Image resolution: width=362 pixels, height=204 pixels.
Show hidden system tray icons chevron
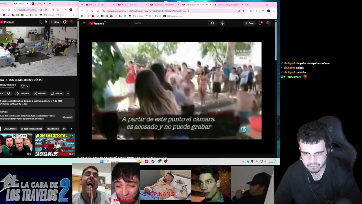(243, 161)
